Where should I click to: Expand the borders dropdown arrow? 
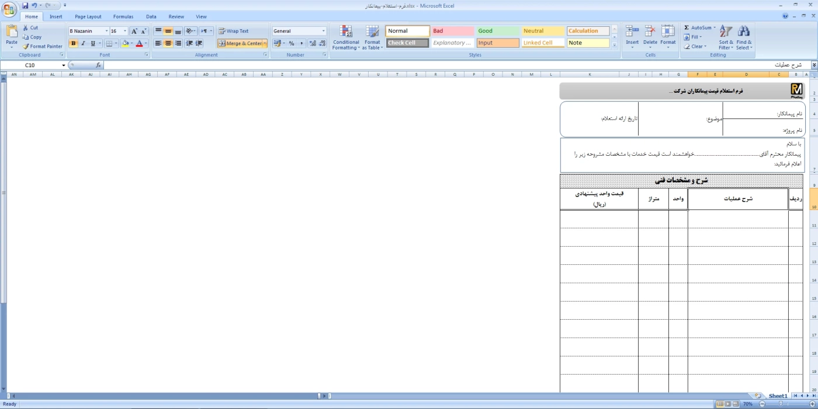pos(116,43)
